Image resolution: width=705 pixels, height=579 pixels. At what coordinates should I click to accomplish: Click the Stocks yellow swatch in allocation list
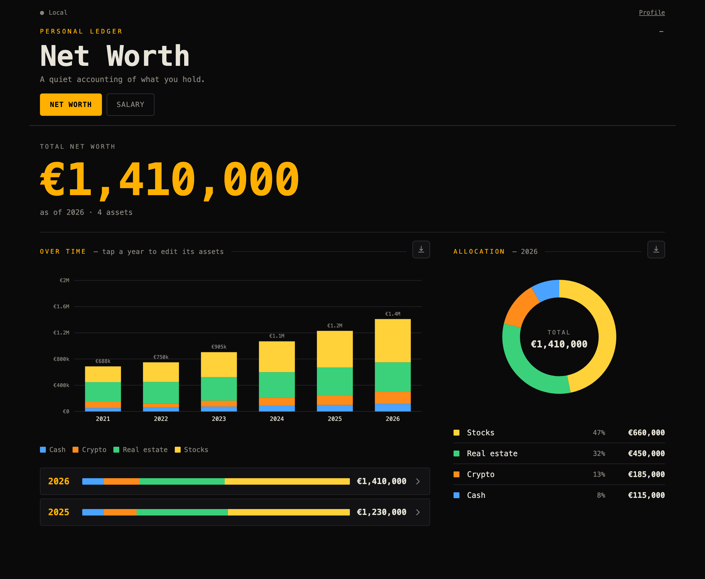tap(457, 433)
